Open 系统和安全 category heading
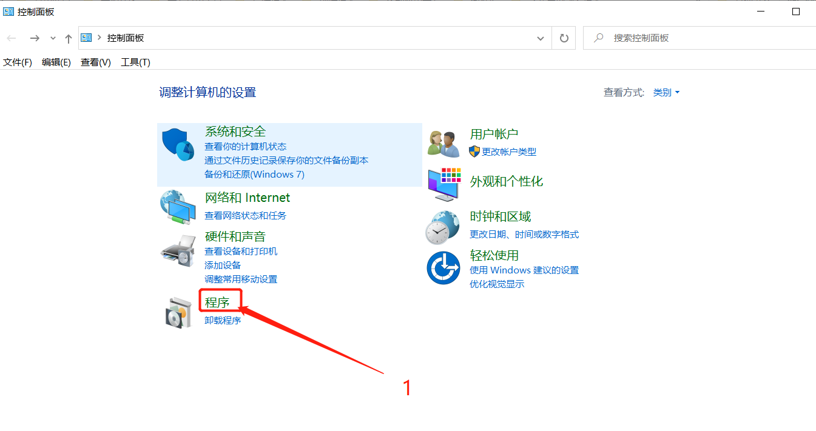The image size is (816, 431). [235, 132]
